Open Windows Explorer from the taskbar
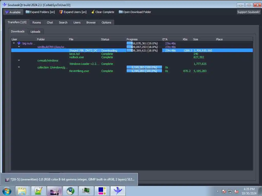262x196 pixels. 22,191
